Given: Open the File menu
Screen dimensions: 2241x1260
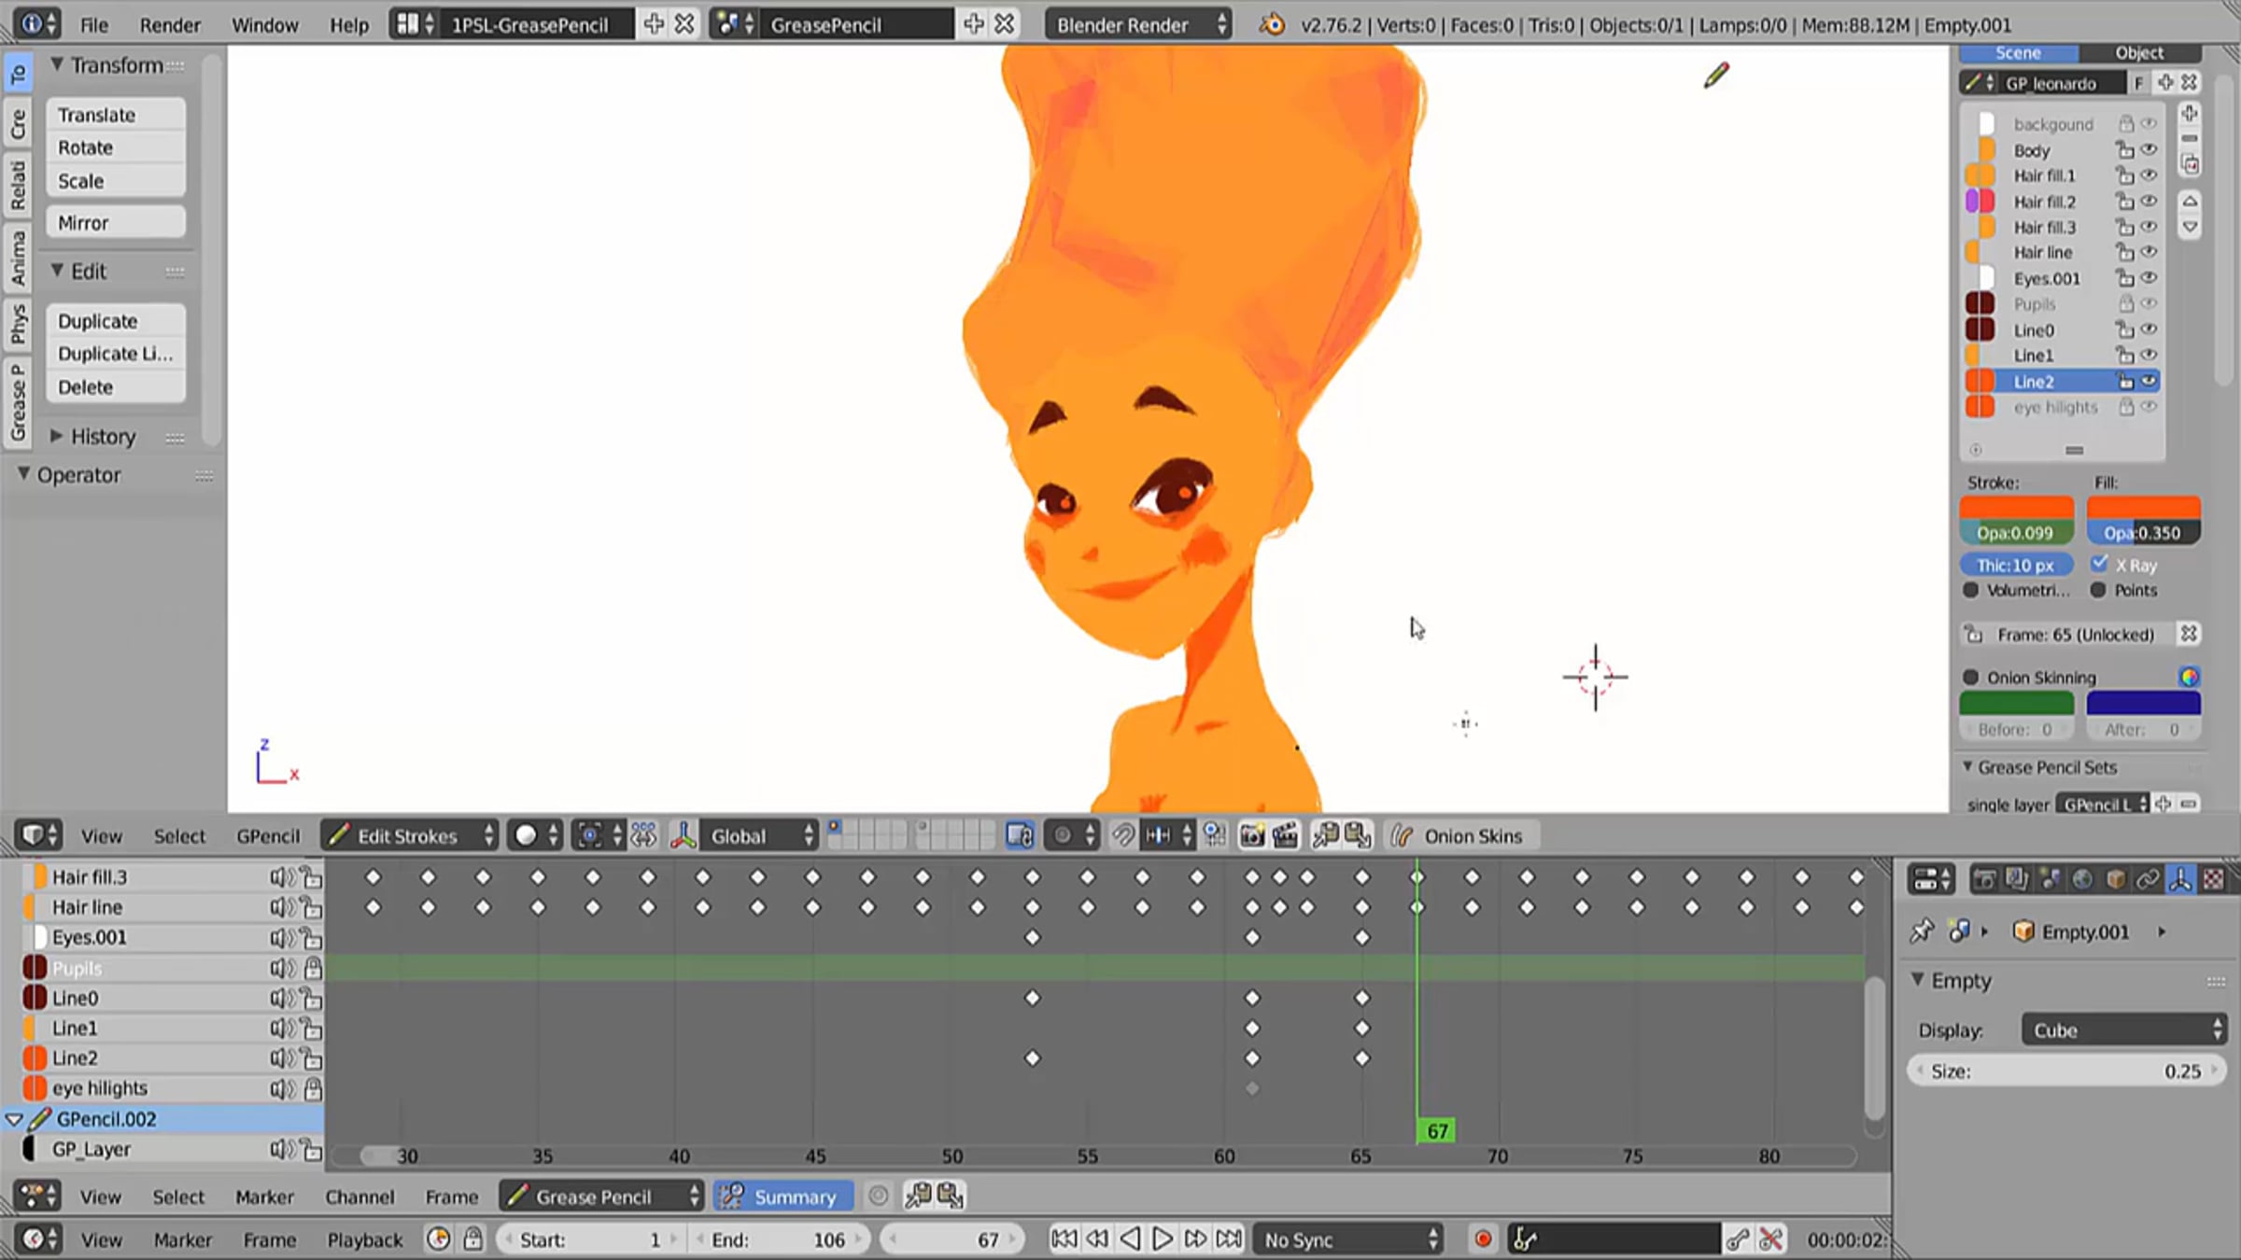Looking at the screenshot, I should (x=93, y=25).
